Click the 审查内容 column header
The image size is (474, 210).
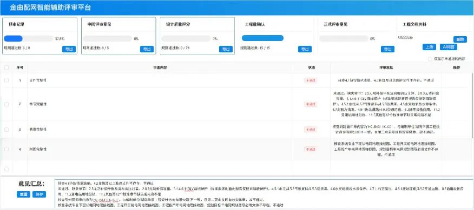(x=160, y=67)
